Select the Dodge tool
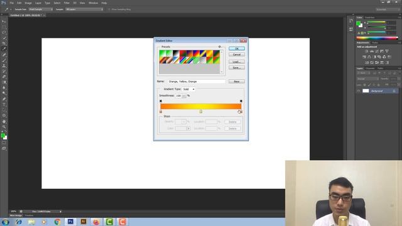The width and height of the screenshot is (402, 226). [4, 94]
